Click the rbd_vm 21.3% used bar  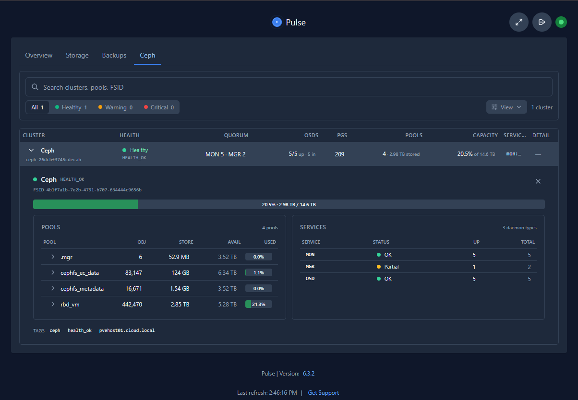click(259, 304)
